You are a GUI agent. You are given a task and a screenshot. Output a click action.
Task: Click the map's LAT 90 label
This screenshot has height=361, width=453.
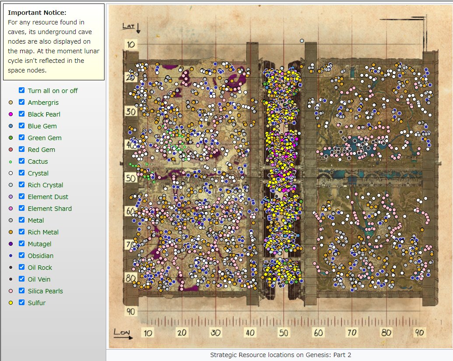(x=131, y=311)
